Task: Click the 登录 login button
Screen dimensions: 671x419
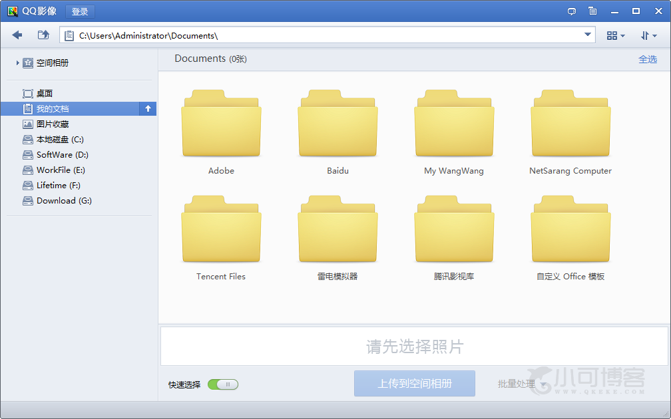Action: [x=80, y=11]
